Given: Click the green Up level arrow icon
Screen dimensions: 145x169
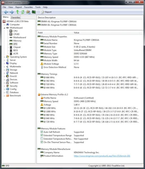Looking at the screenshot, I should 18,12.
